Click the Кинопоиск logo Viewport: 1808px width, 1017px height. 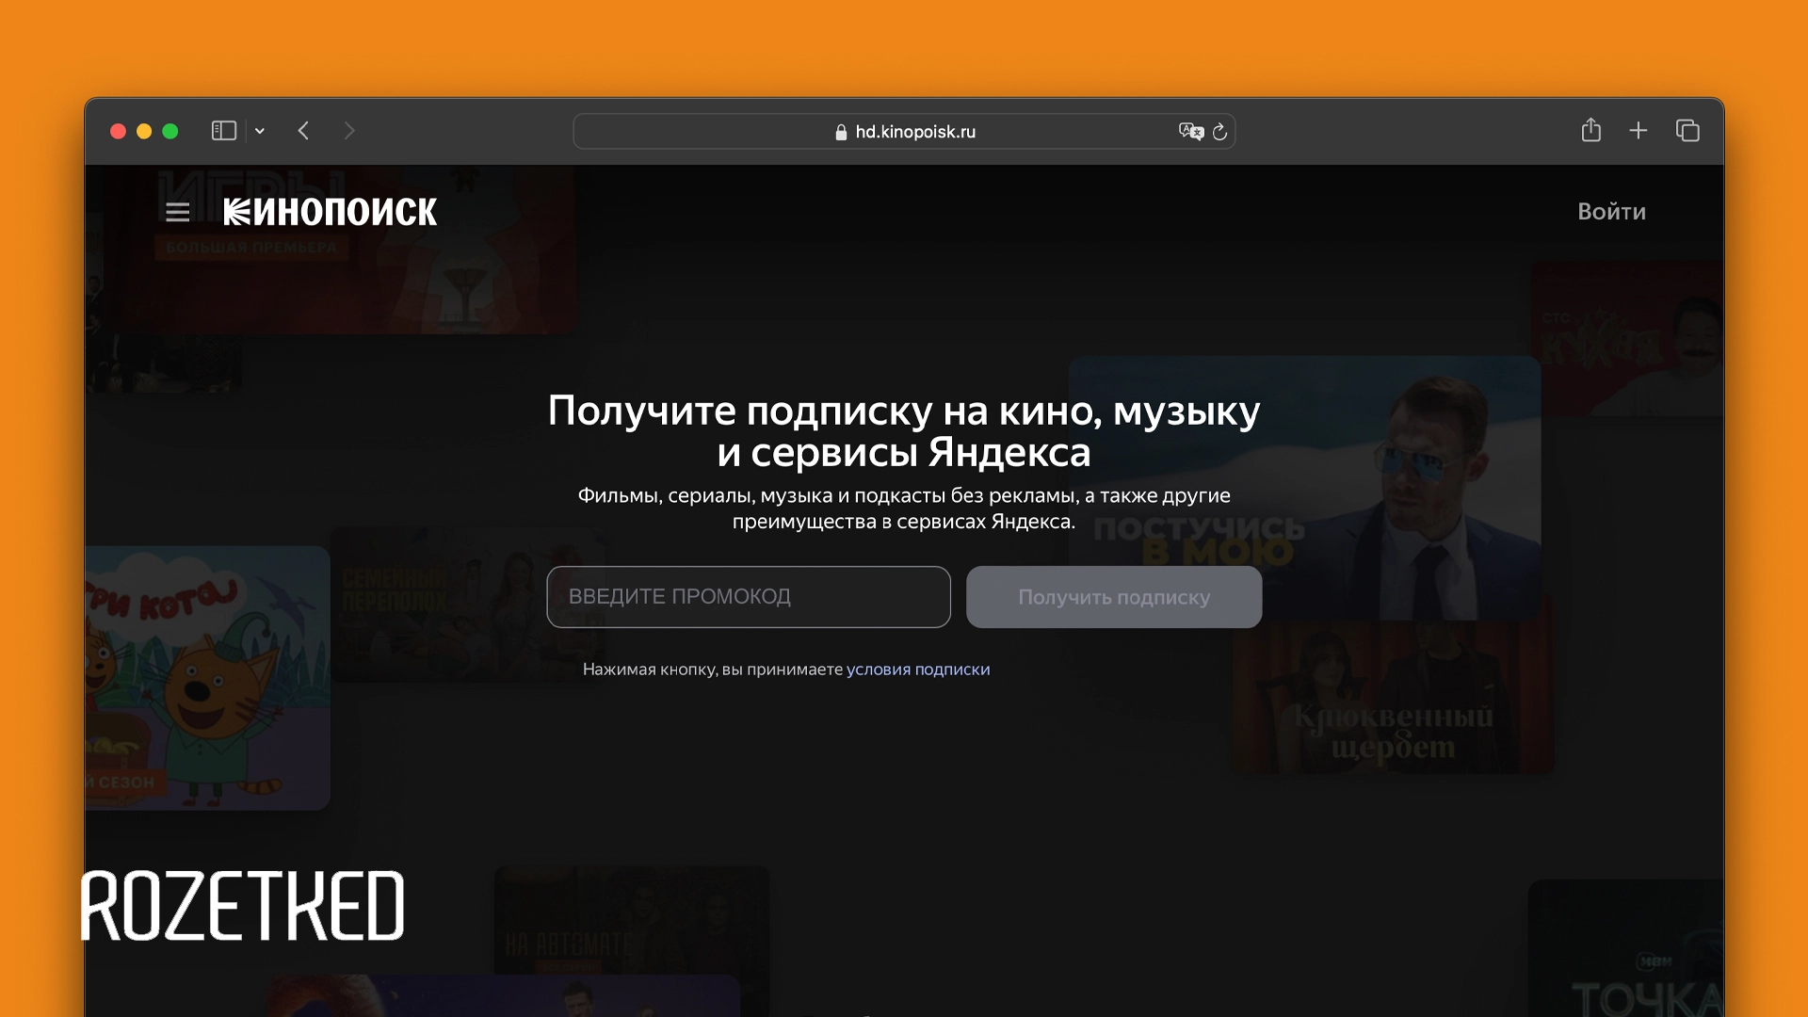tap(331, 213)
